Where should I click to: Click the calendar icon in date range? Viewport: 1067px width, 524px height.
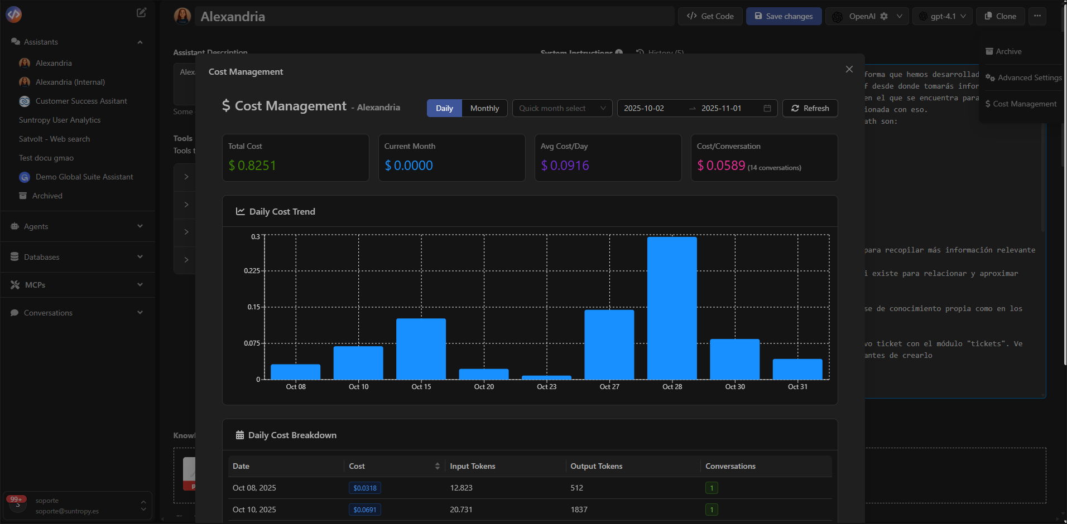click(767, 108)
